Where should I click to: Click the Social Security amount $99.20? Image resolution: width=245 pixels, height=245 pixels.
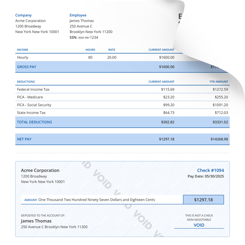point(169,105)
